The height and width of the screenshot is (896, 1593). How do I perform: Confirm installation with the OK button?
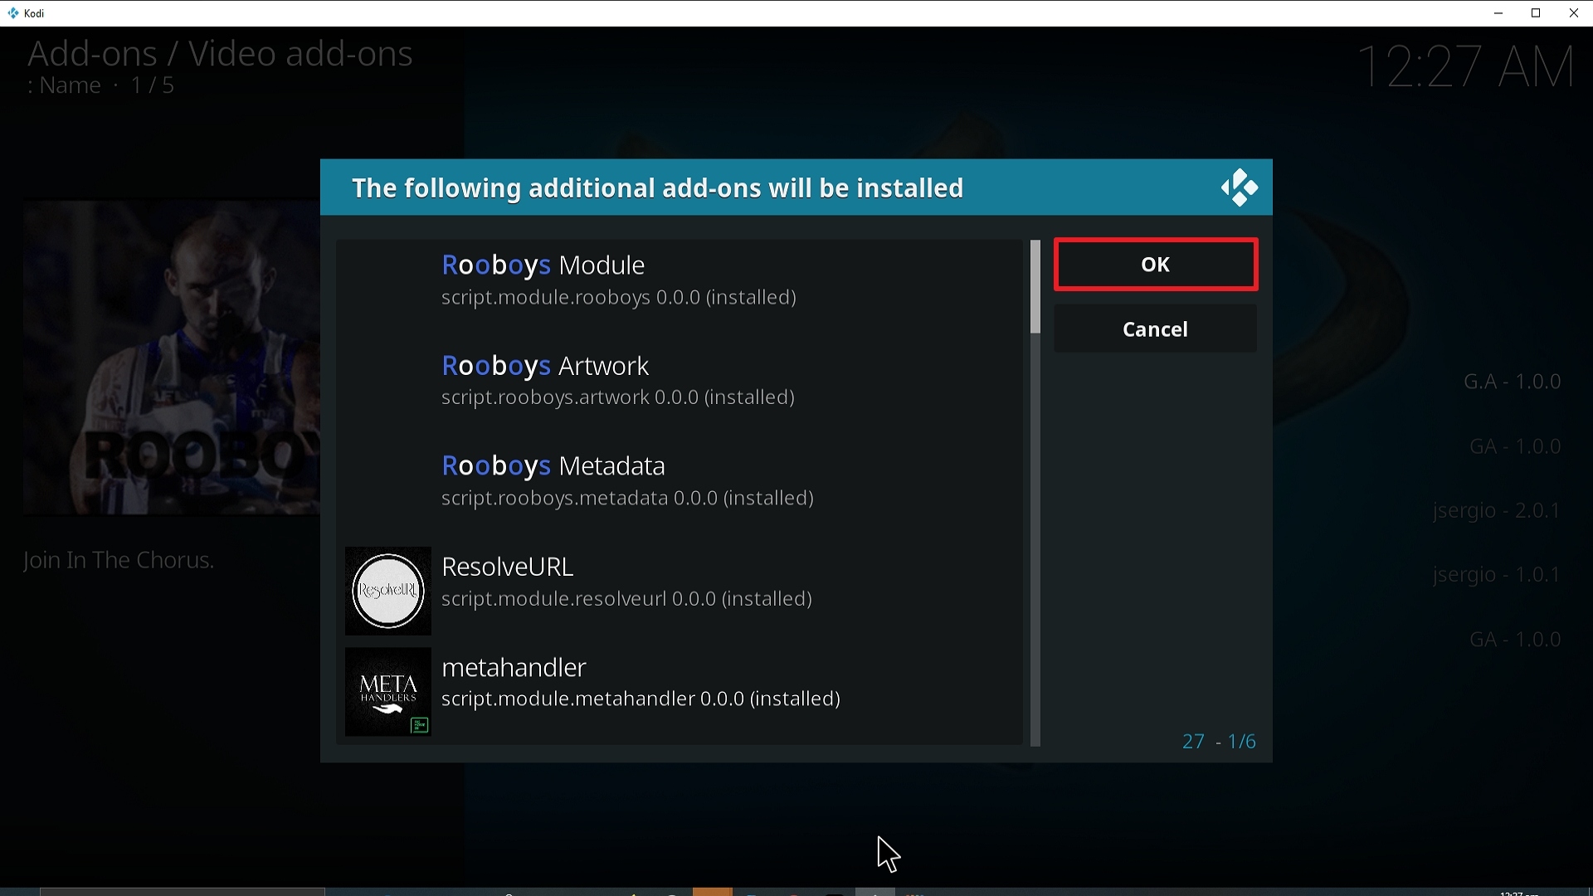tap(1156, 265)
